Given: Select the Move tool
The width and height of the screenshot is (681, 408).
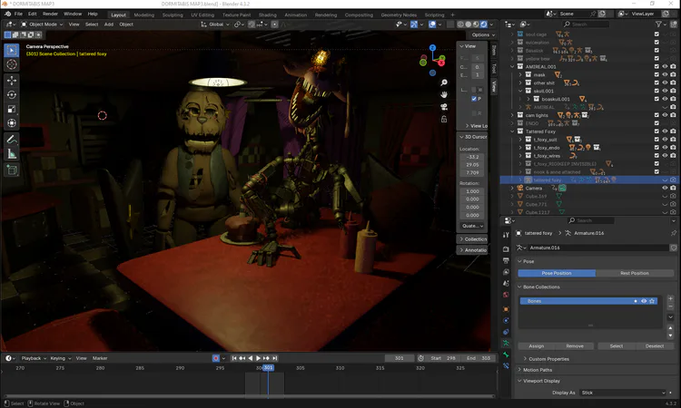Looking at the screenshot, I should pyautogui.click(x=12, y=80).
